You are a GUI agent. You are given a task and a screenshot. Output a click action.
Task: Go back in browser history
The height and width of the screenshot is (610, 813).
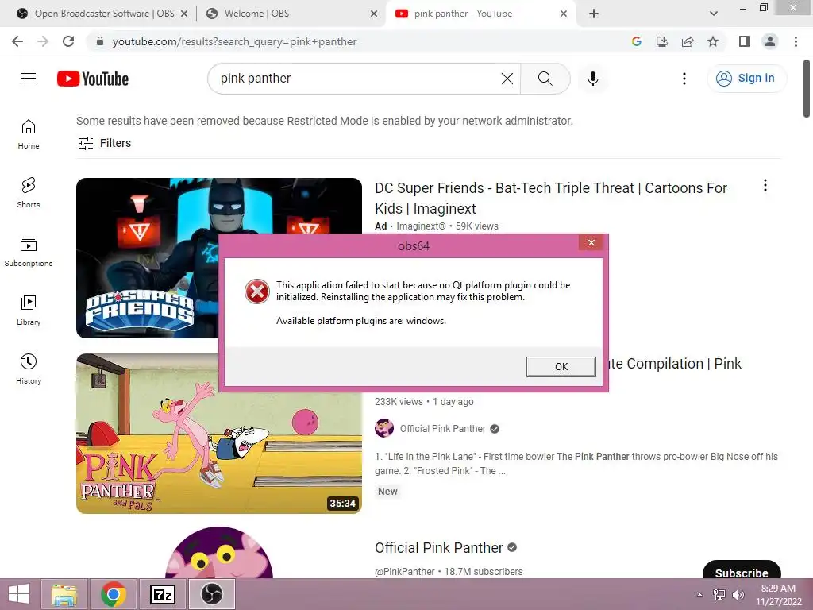click(x=17, y=41)
